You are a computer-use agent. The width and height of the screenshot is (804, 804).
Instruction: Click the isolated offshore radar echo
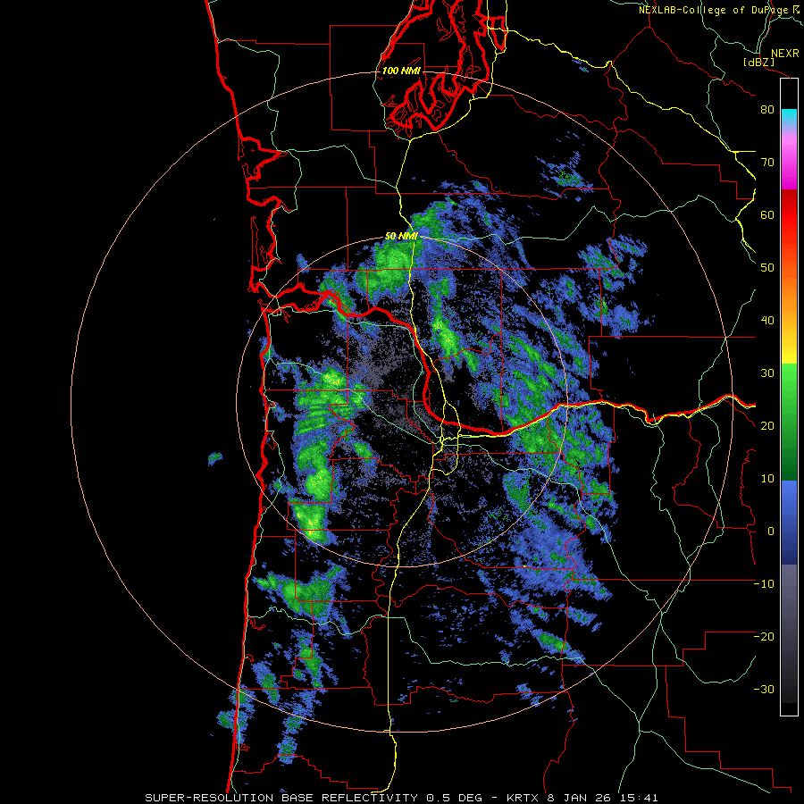(x=215, y=457)
